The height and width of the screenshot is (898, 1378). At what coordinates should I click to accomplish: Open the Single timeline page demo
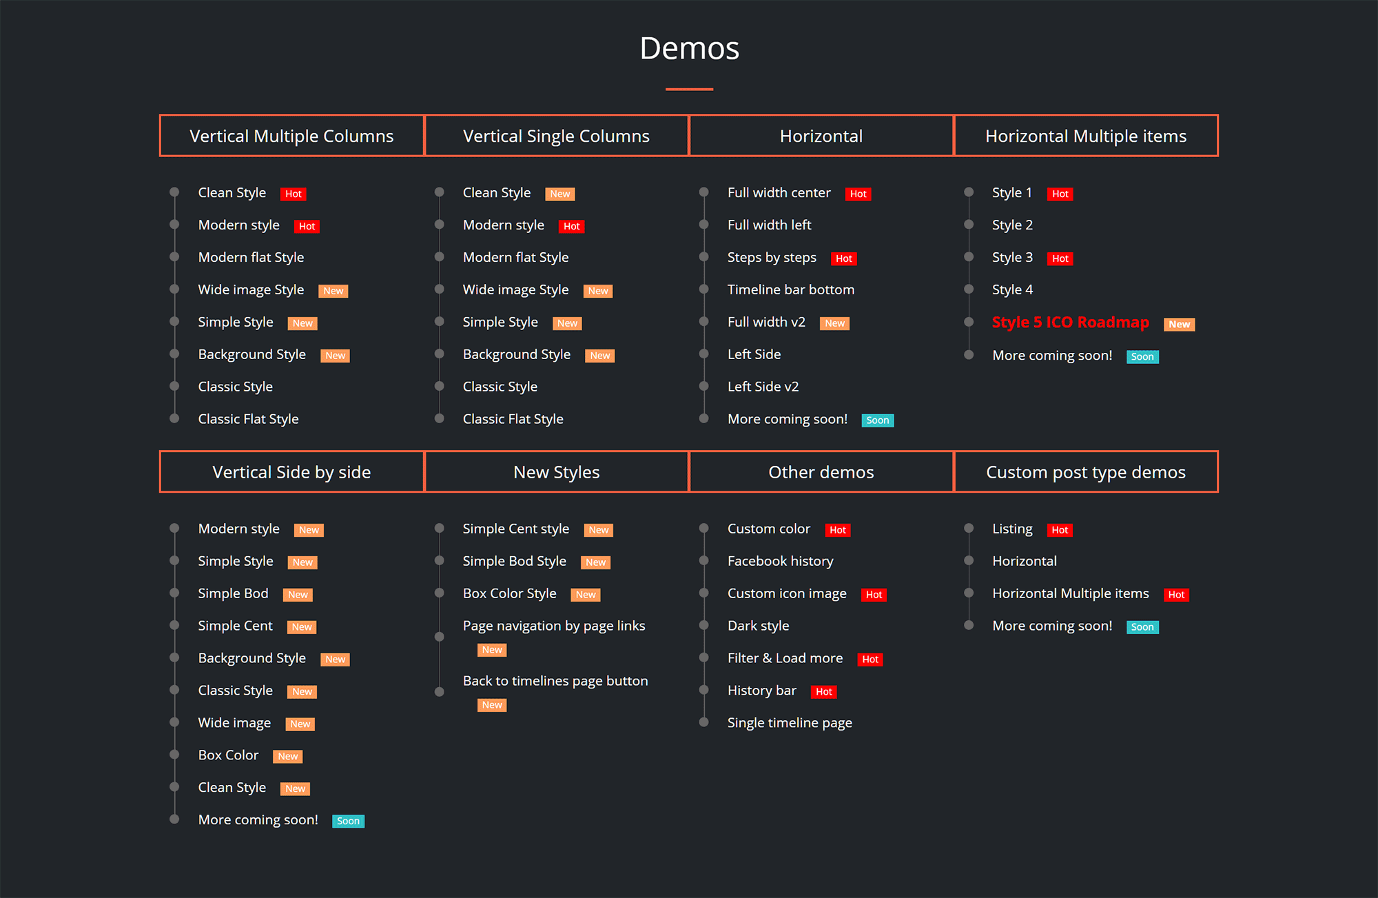790,722
